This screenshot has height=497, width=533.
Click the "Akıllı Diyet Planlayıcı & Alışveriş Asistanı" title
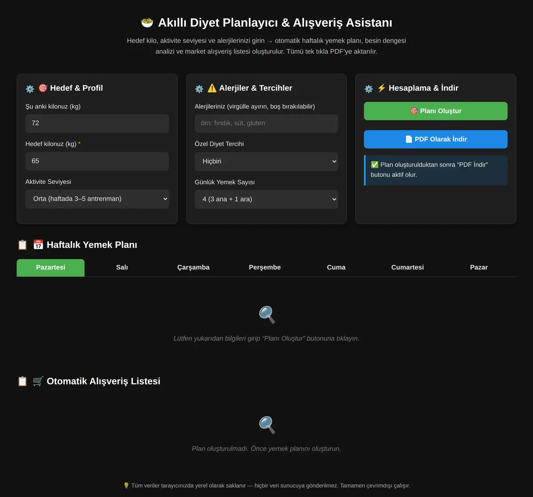click(275, 23)
